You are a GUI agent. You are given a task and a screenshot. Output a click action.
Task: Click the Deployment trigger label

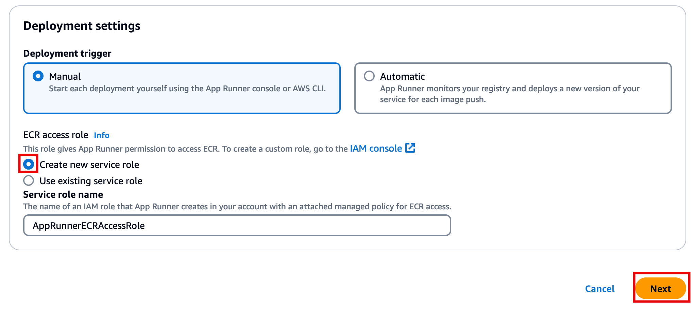pyautogui.click(x=67, y=54)
